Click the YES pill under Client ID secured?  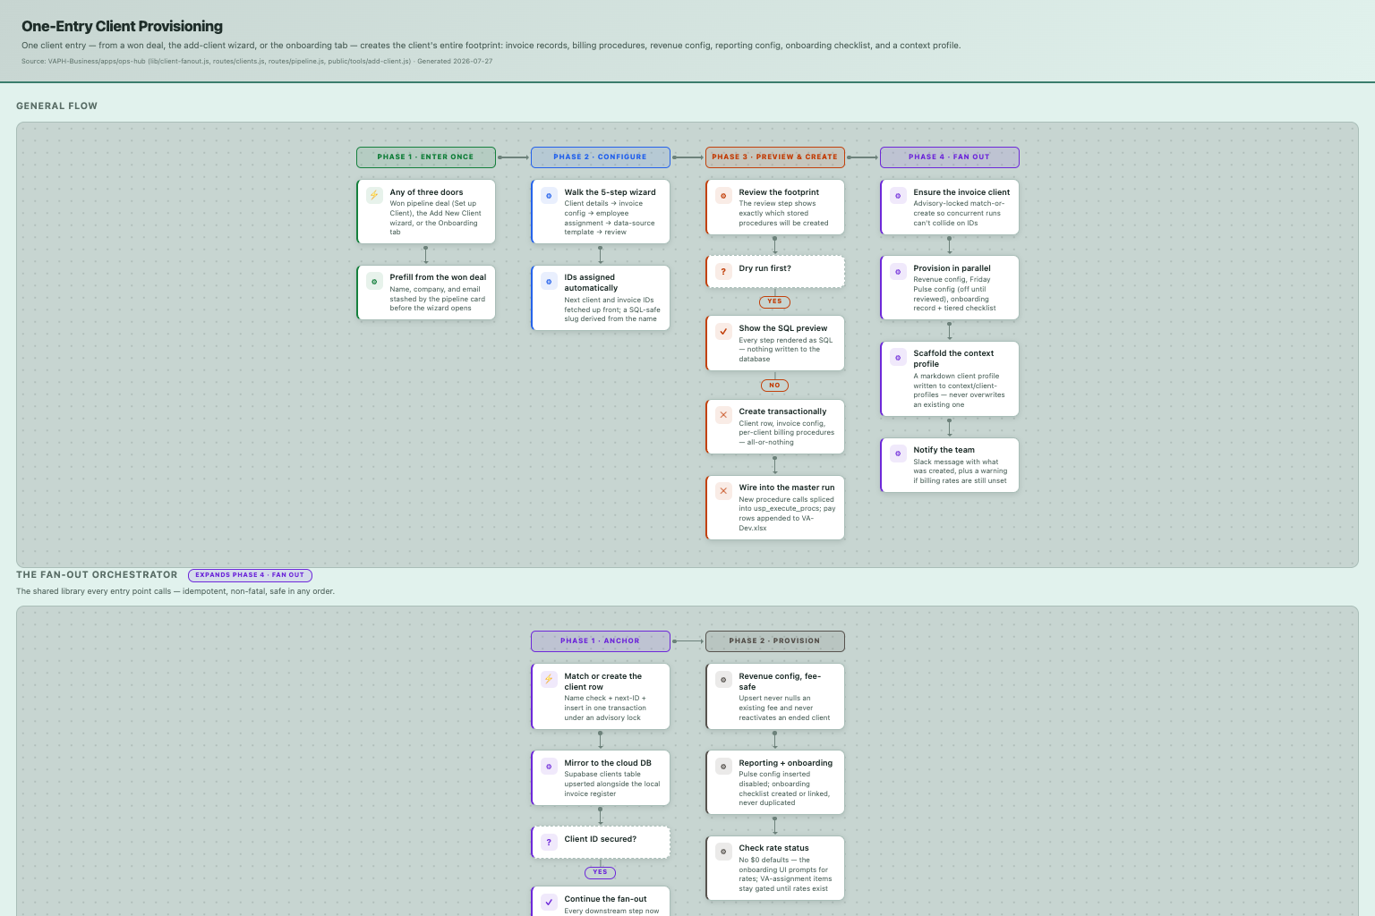pos(601,872)
